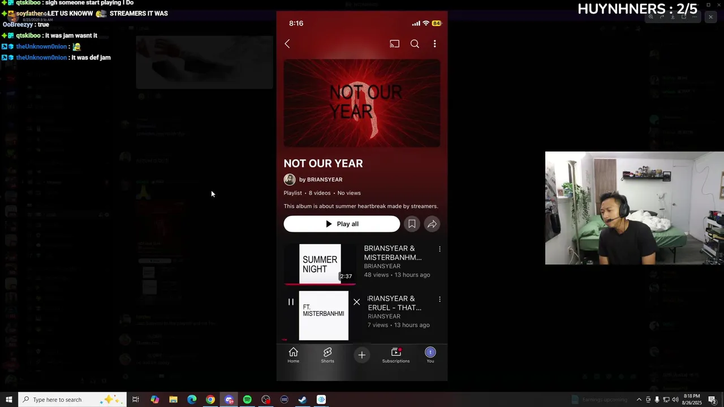Launch Copilot from the taskbar

pyautogui.click(x=154, y=400)
